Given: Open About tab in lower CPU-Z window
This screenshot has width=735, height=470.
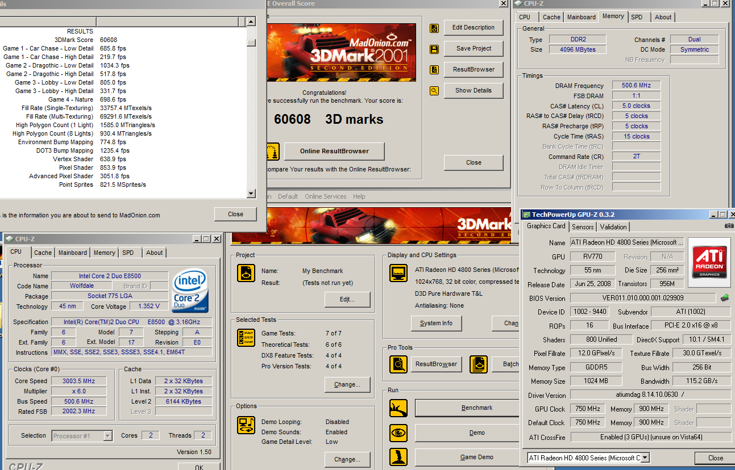Looking at the screenshot, I should click(x=154, y=253).
